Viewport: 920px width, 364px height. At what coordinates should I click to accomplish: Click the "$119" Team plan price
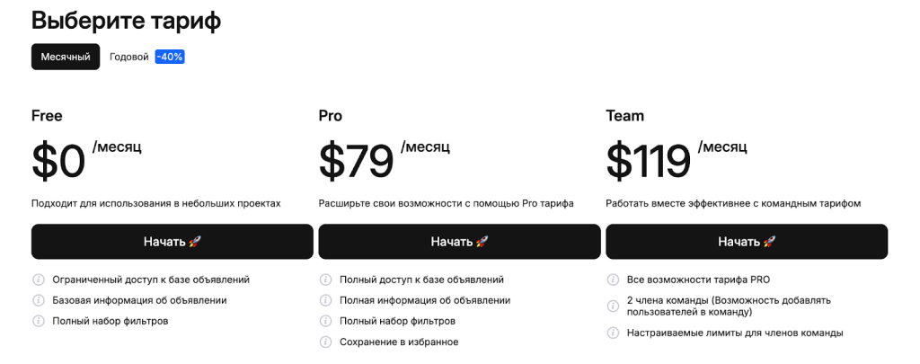coord(648,161)
